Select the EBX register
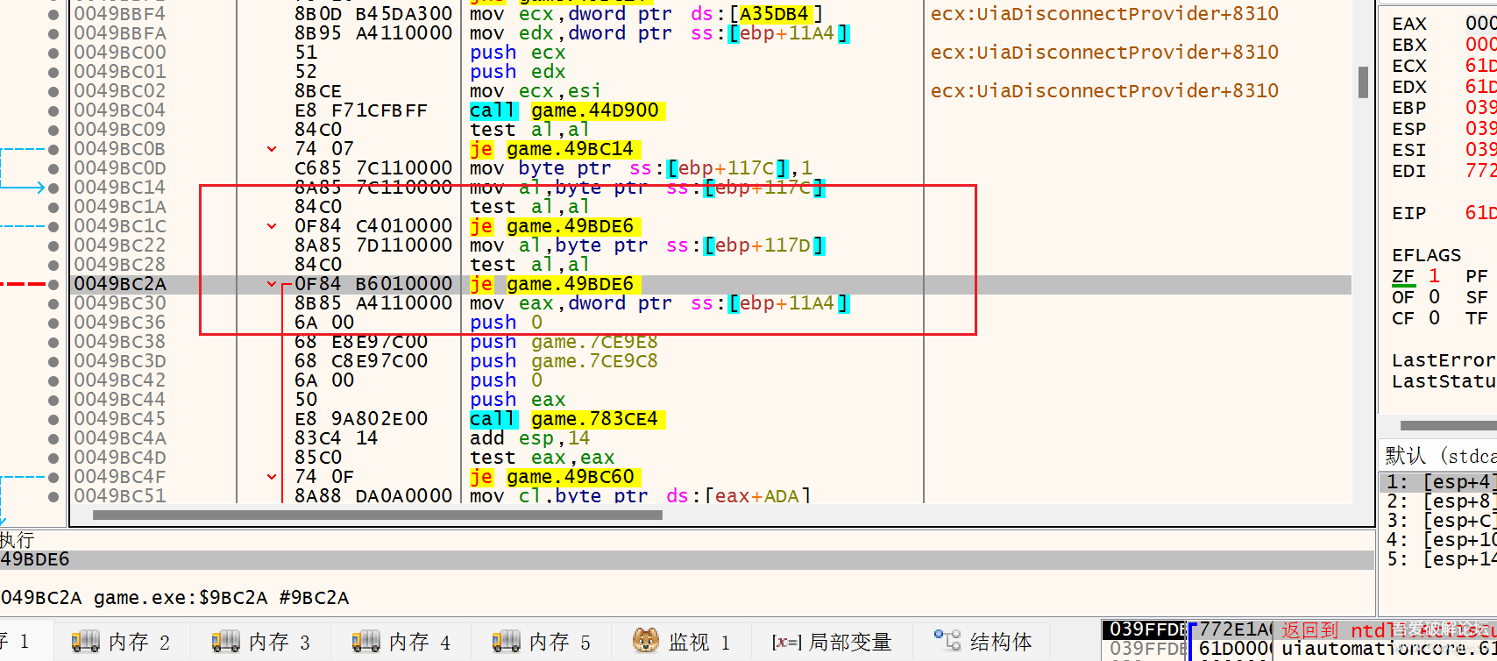 [1409, 45]
